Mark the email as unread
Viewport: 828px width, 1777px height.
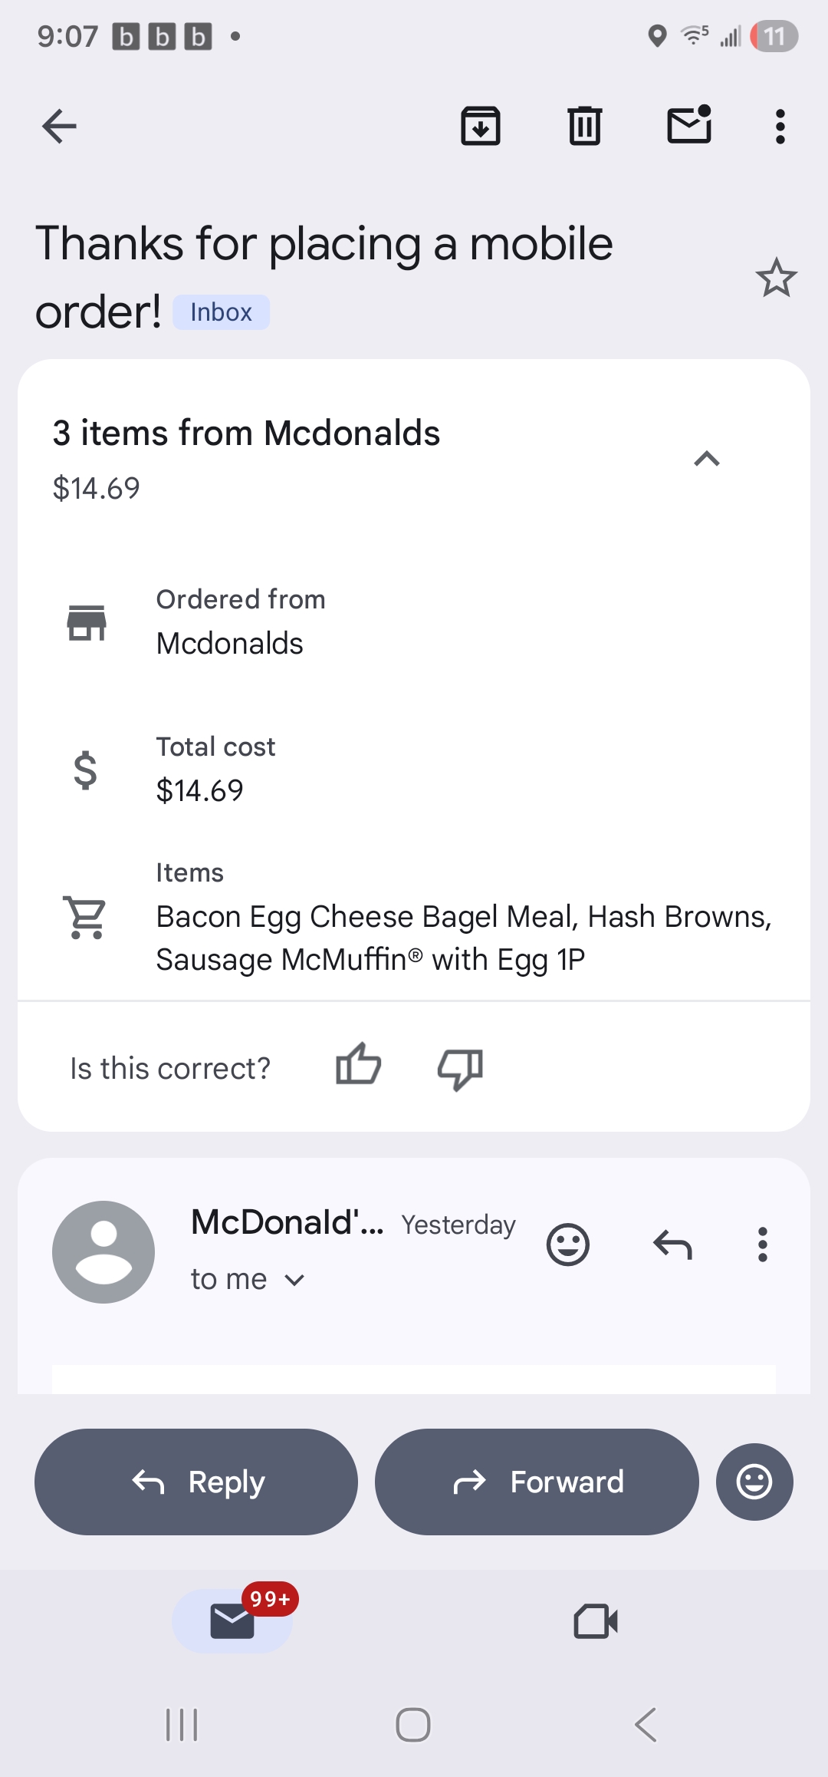click(689, 125)
